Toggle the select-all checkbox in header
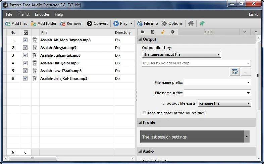 (26, 33)
